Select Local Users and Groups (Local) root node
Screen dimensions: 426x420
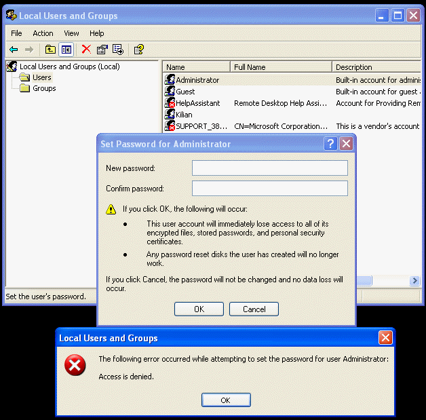tap(69, 66)
